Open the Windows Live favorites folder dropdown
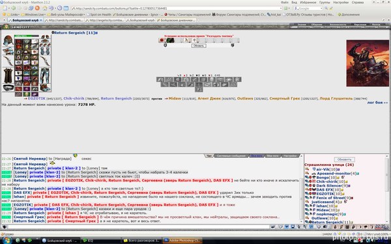Viewport: 391px width, 244px height. pyautogui.click(x=33, y=14)
